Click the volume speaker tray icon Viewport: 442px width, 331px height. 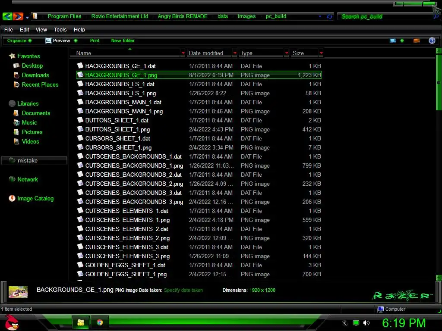pos(366,323)
